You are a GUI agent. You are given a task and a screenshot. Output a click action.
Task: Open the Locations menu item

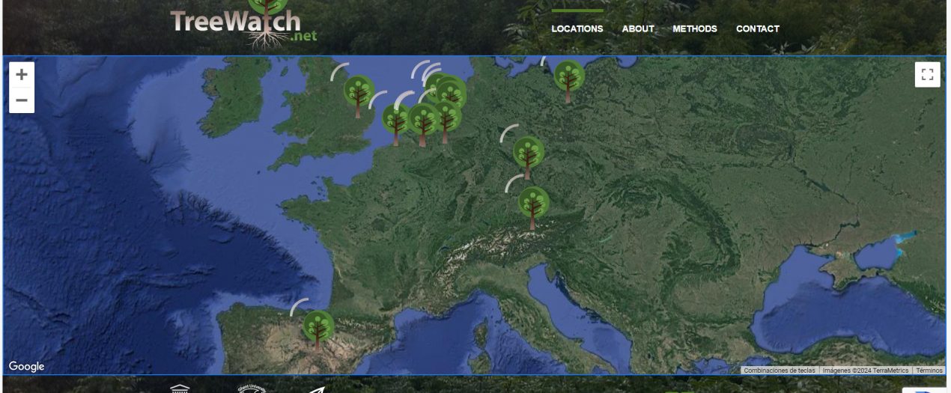[x=577, y=29]
